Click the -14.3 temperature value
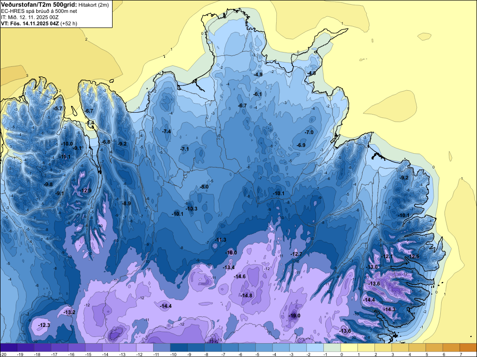The width and height of the screenshot is (477, 357). [x=389, y=309]
